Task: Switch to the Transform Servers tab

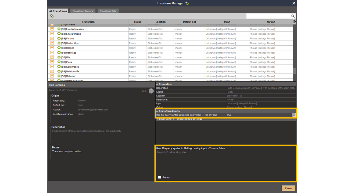Action: (83, 11)
